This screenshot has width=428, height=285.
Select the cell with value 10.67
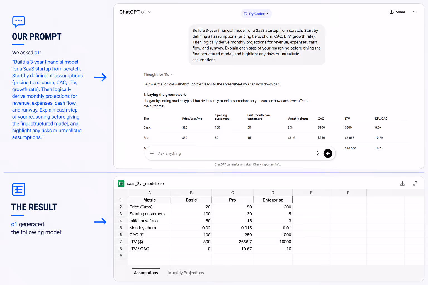232,249
